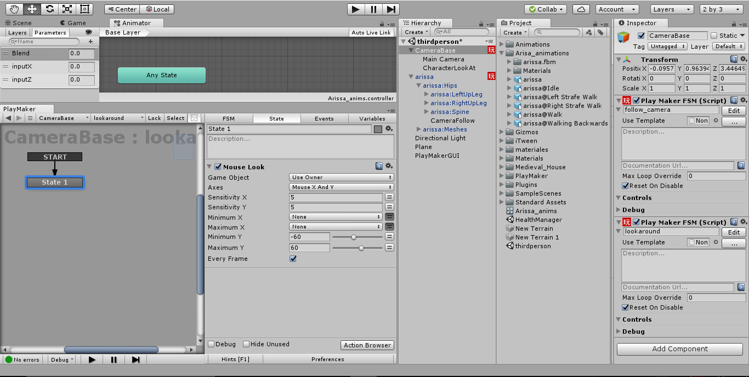This screenshot has width=749, height=377.
Task: Toggle Static checkbox in Inspector
Action: 714,36
